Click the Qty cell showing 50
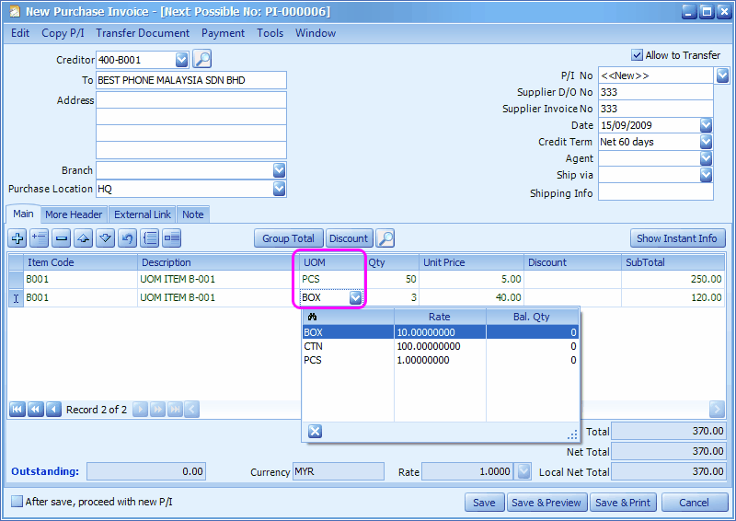Screen dimensions: 736x521 (392, 279)
